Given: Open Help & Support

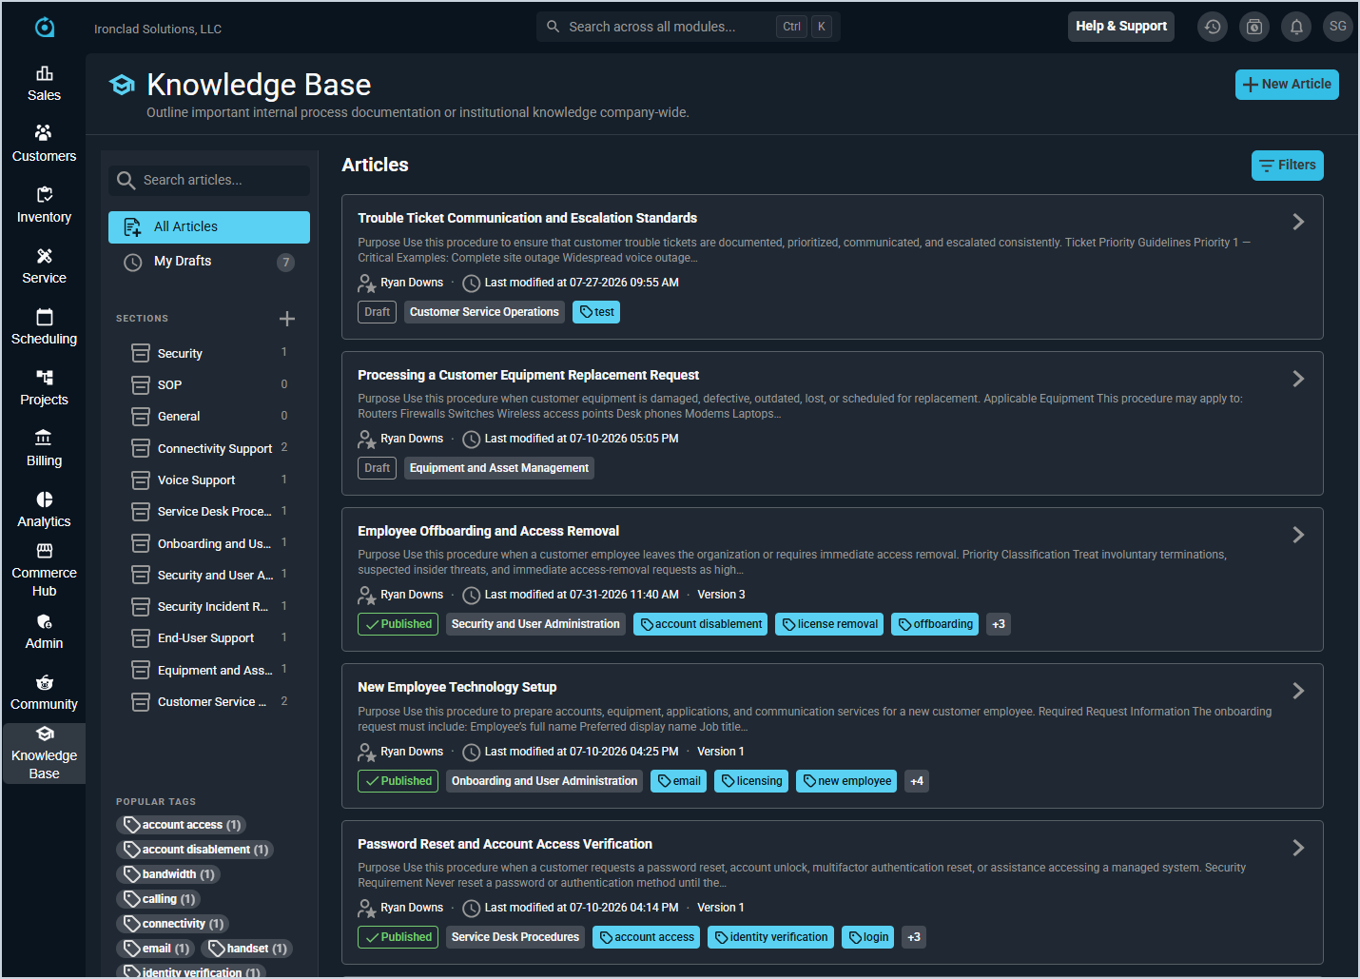Looking at the screenshot, I should pos(1121,27).
